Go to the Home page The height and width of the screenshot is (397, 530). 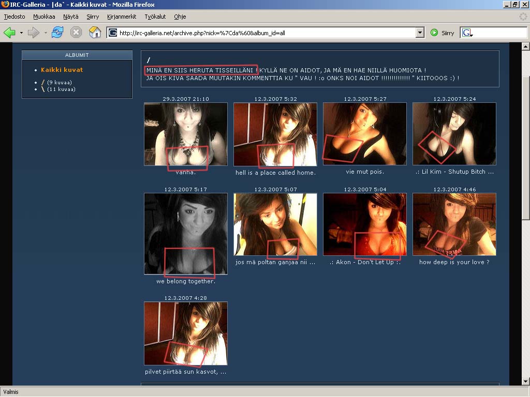coord(95,33)
